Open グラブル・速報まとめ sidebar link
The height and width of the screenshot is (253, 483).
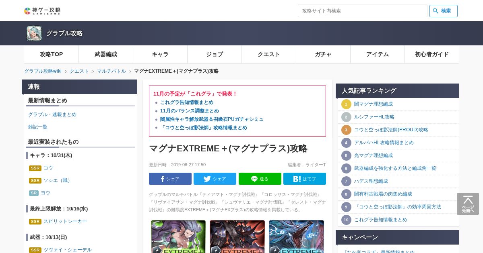[x=52, y=114]
